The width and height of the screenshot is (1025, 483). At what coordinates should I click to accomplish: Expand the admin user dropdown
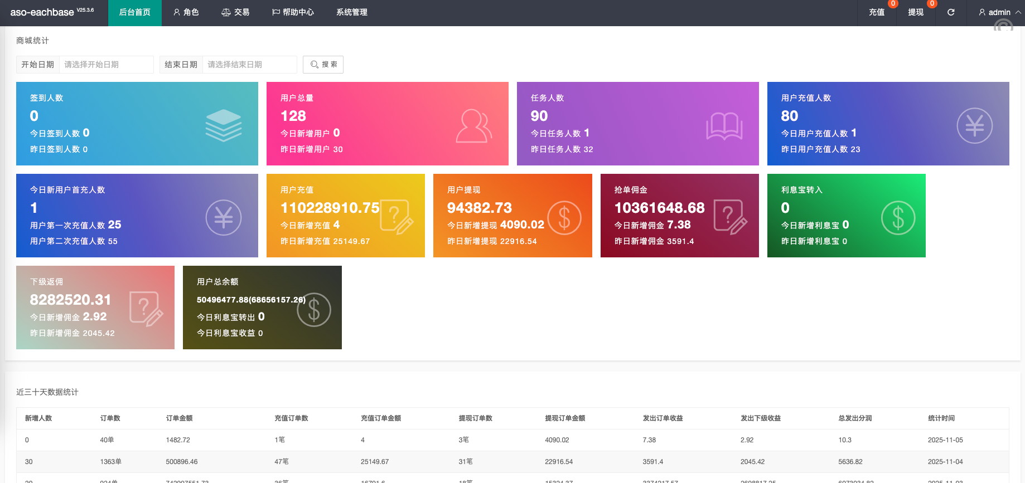tap(999, 12)
